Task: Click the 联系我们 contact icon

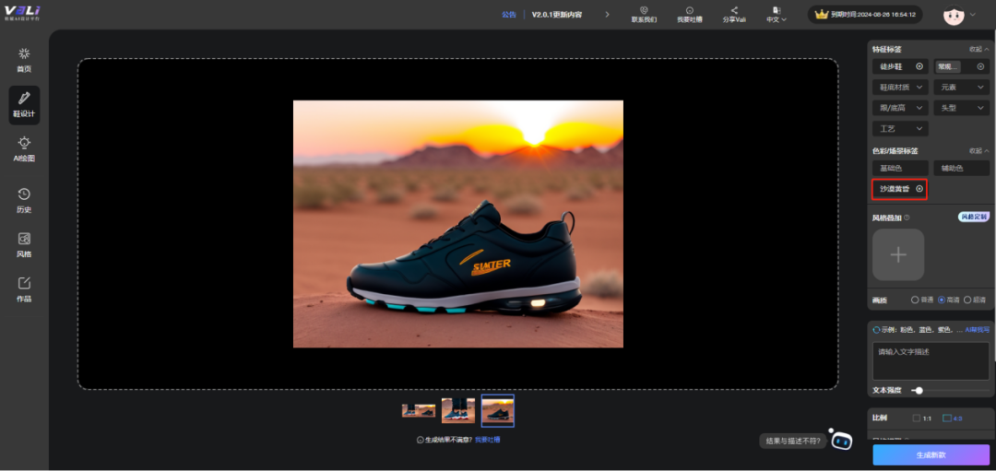Action: pos(644,14)
